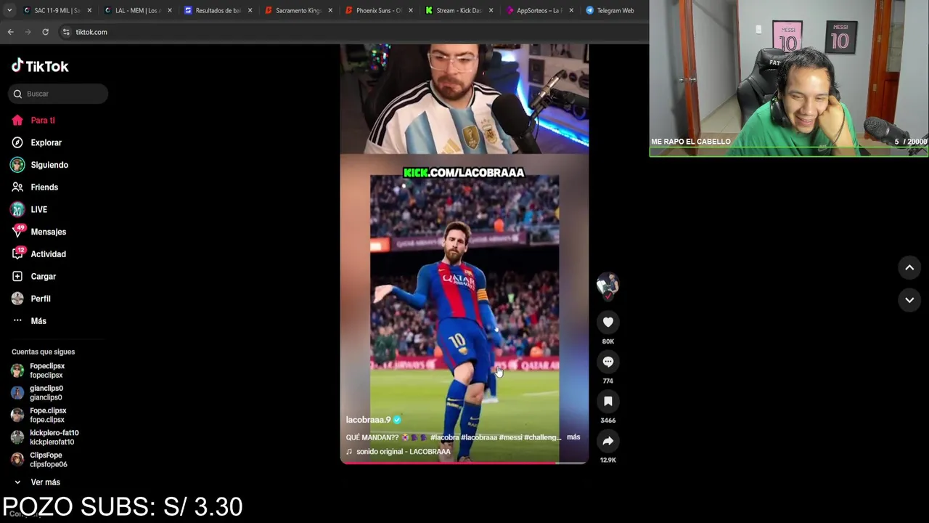Viewport: 929px width, 523px height.
Task: Switch to Sacramento Kings browser tab
Action: coord(298,11)
